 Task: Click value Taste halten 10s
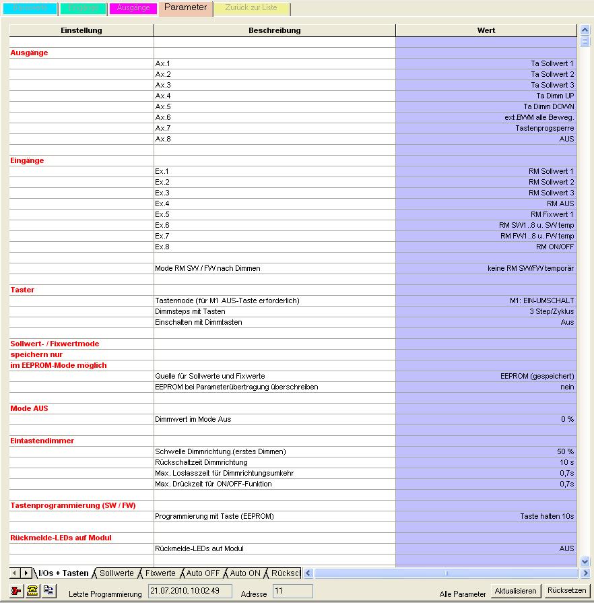[x=486, y=516]
